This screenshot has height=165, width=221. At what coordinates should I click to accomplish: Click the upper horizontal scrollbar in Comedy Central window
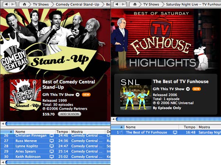click(58, 124)
